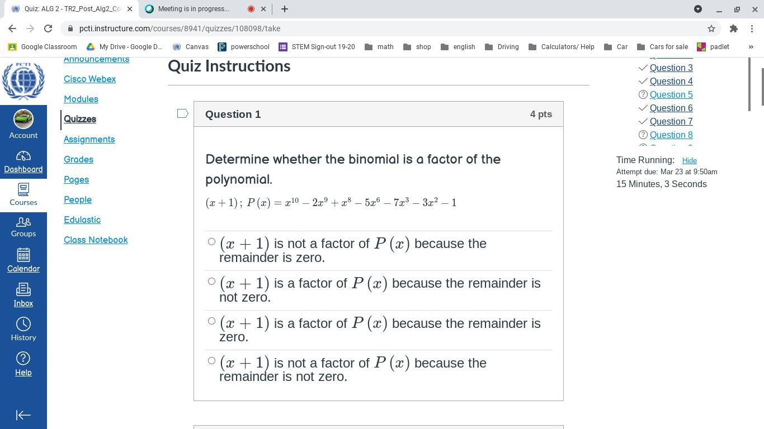Image resolution: width=764 pixels, height=429 pixels.
Task: Select 'is a factor because remainder is zero'
Action: [x=211, y=321]
